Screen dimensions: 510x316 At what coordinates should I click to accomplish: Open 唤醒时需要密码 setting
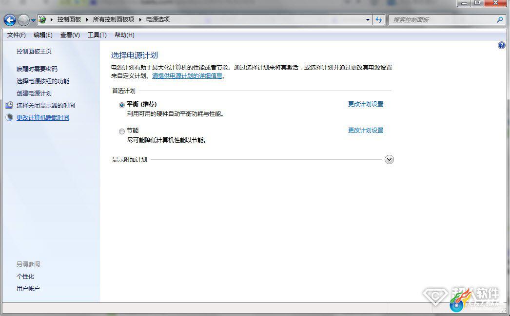pos(37,69)
